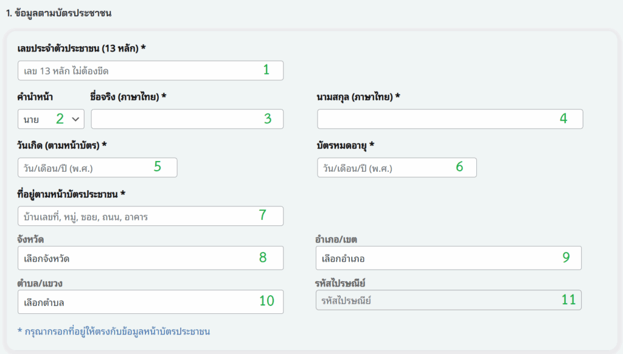The height and width of the screenshot is (354, 623).
Task: Focus the 13-digit national ID number field
Action: pos(150,71)
